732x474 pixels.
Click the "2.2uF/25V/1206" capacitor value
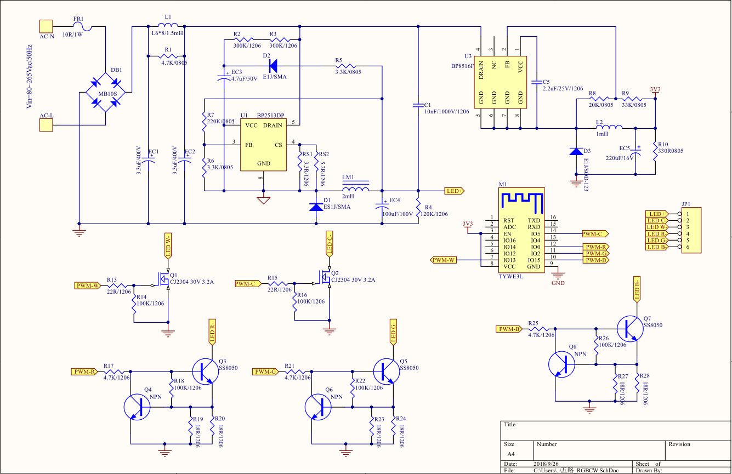coord(564,88)
